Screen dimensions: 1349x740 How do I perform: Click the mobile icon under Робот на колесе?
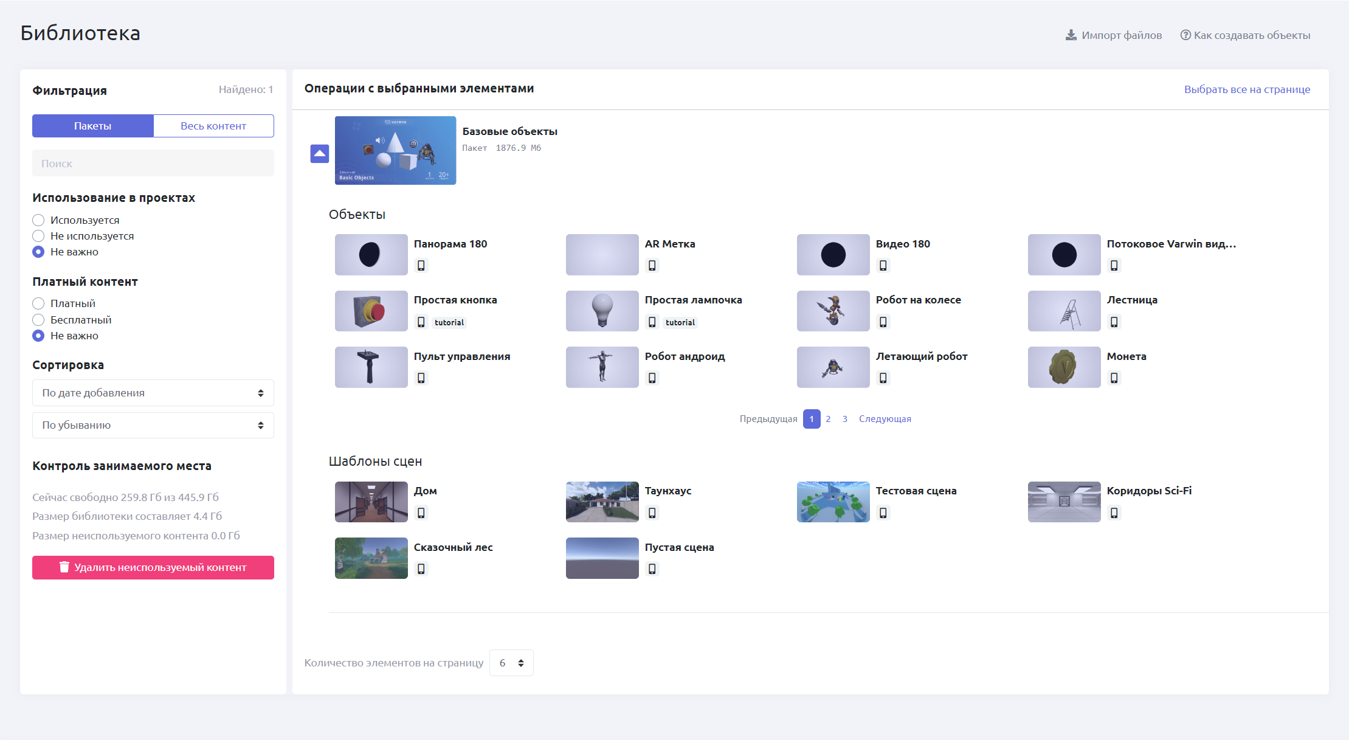[883, 322]
